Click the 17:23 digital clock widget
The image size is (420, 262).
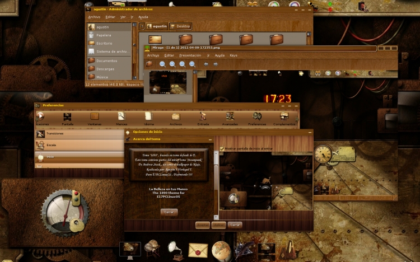[278, 99]
